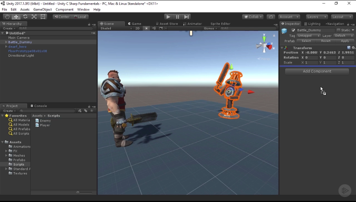Image resolution: width=356 pixels, height=202 pixels.
Task: Enable the Static checkbox
Action: tap(339, 30)
